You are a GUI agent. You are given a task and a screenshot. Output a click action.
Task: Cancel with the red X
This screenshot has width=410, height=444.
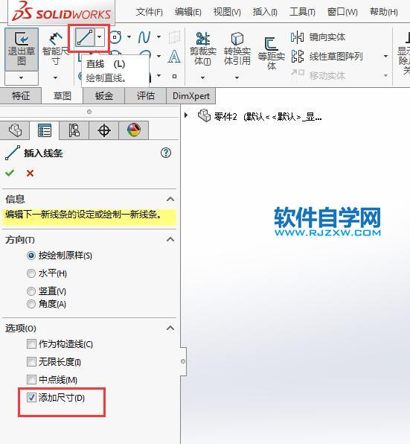coord(30,173)
